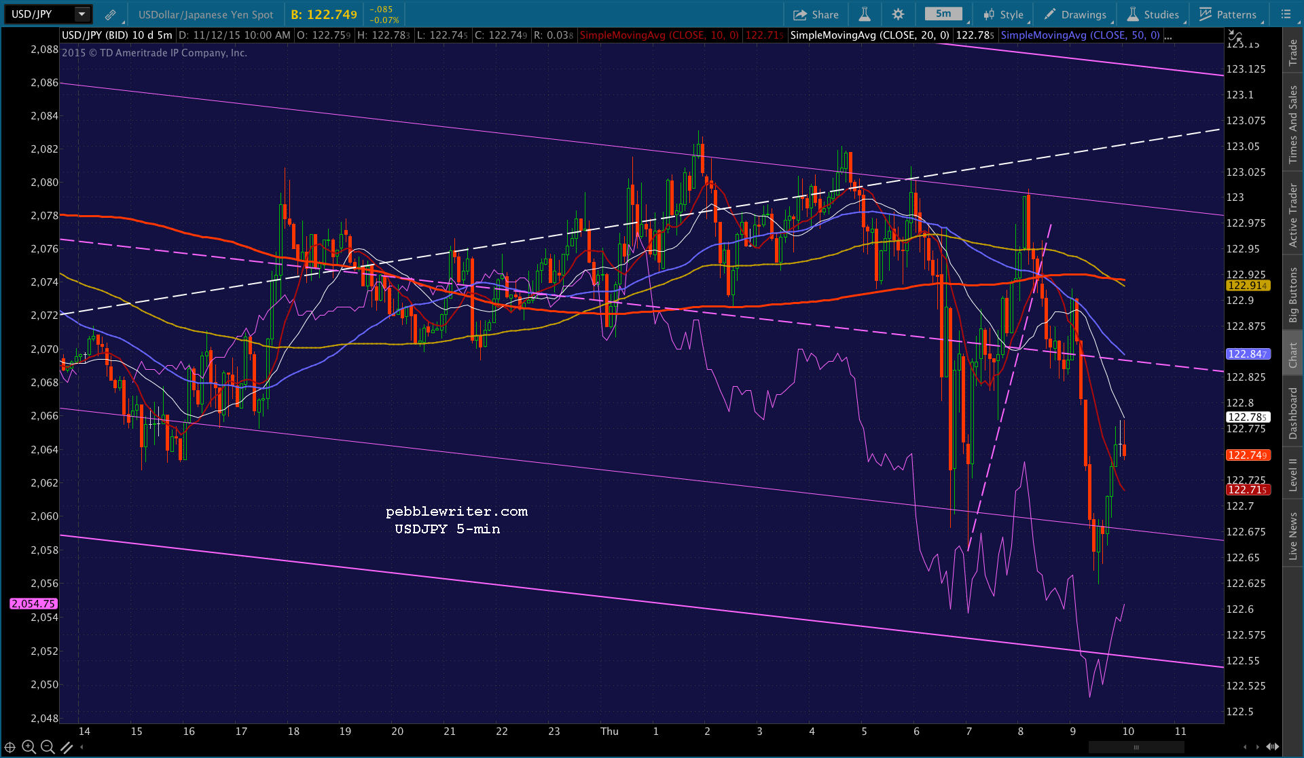Click the 5m timeframe button
This screenshot has width=1304, height=758.
[x=943, y=14]
